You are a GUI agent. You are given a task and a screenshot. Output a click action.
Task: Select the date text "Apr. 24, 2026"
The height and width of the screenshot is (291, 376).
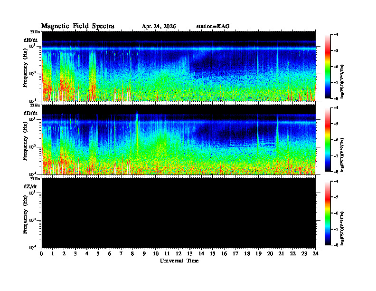tap(159, 27)
